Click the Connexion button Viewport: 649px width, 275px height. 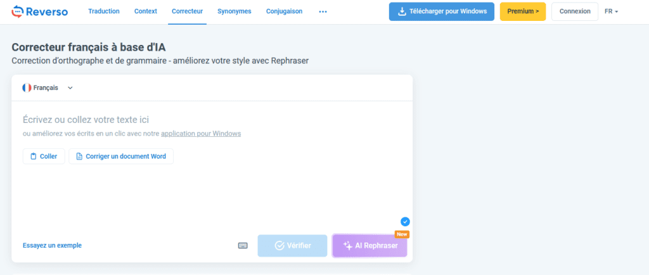click(x=574, y=11)
